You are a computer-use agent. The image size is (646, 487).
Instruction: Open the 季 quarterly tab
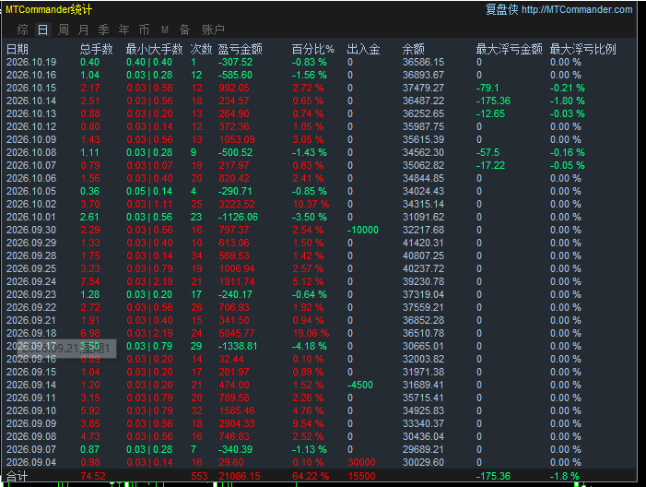coord(103,30)
